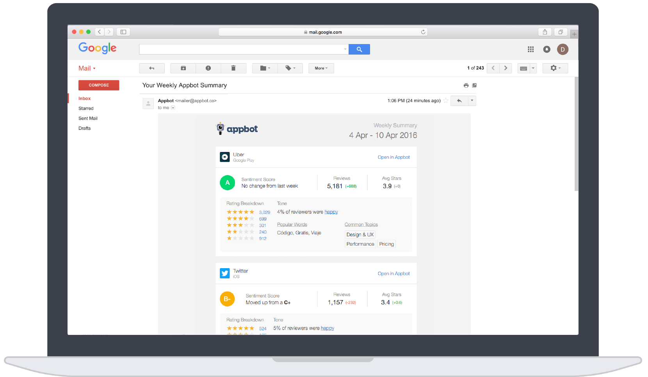Open Google notifications bell

pyautogui.click(x=547, y=49)
